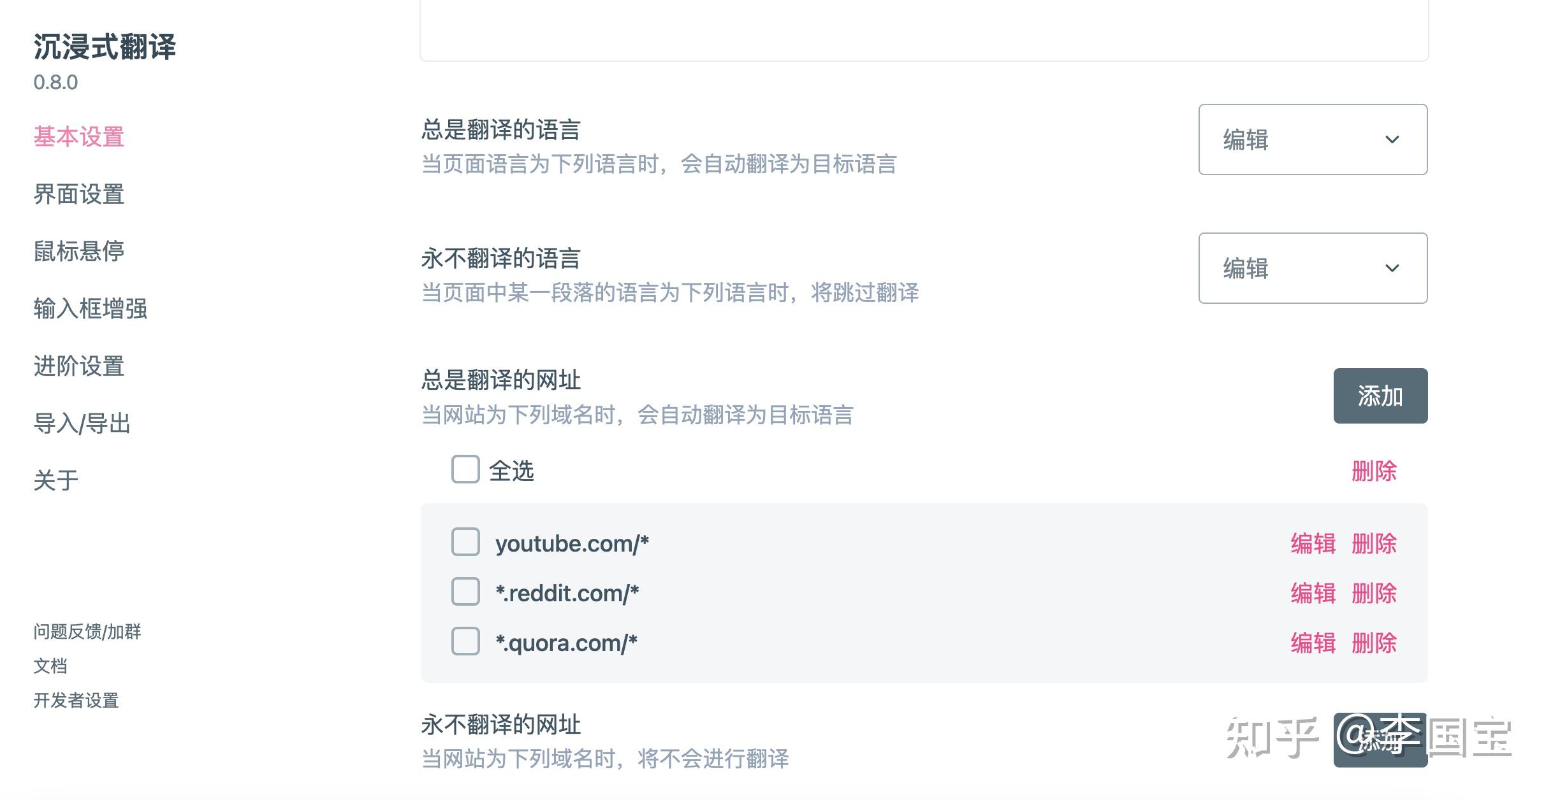This screenshot has width=1553, height=800.
Task: Click 添加 button for 总是翻译的网址
Action: coord(1380,396)
